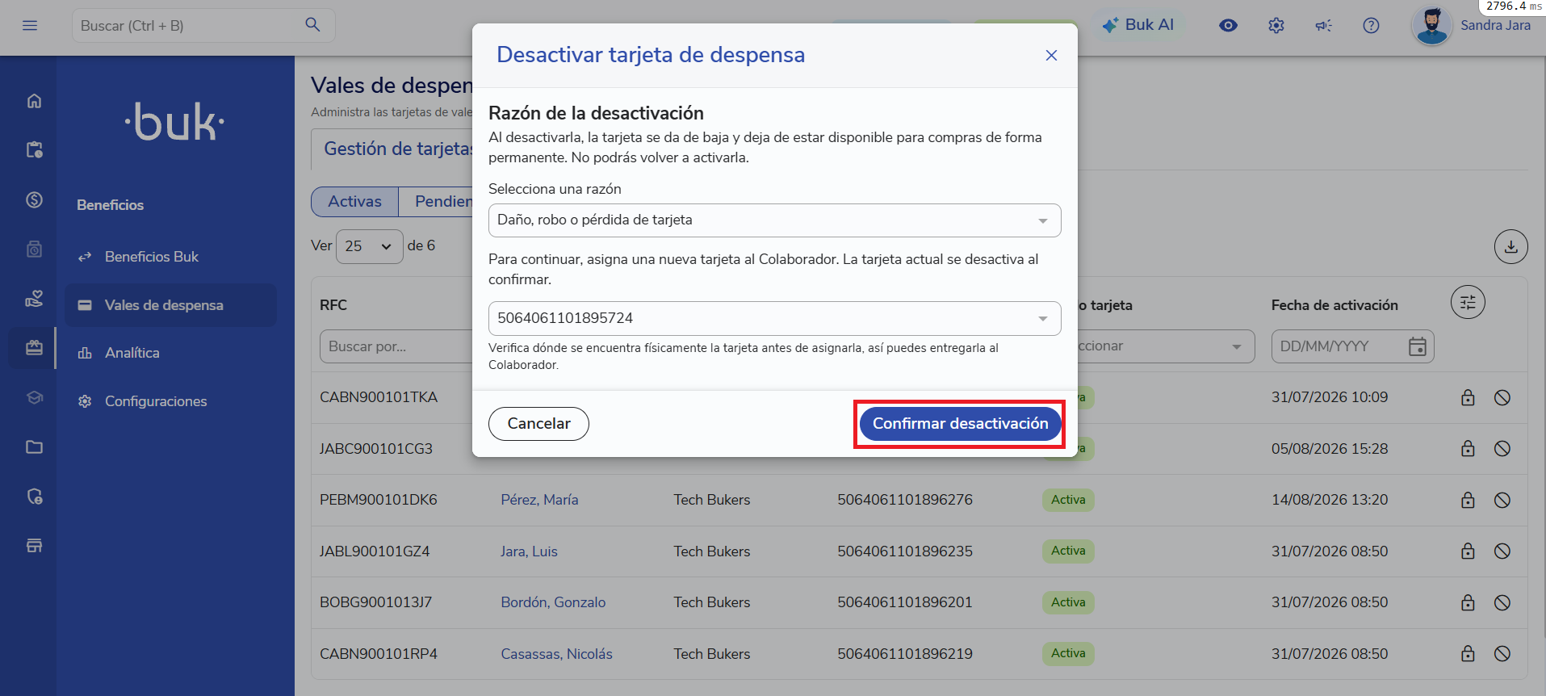Screen dimensions: 1546x696
Task: Click card number 5064061101896276
Action: [x=905, y=500]
